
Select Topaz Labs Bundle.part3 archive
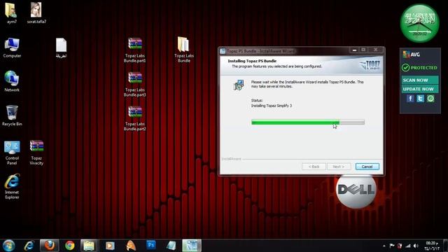(135, 84)
